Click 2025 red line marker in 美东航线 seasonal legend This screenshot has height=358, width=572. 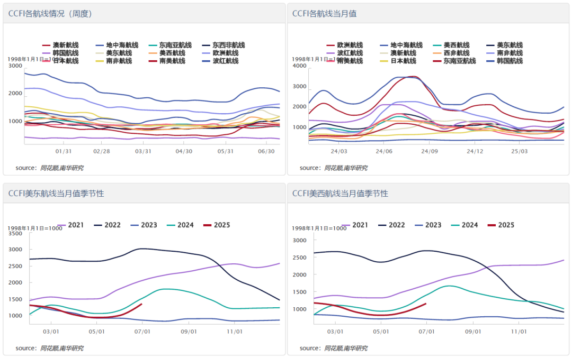click(x=208, y=225)
